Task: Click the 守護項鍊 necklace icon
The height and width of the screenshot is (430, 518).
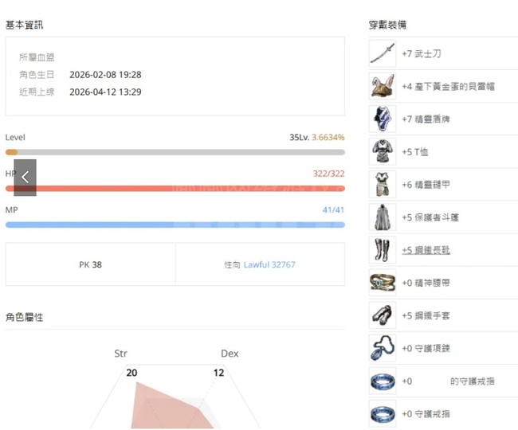Action: pyautogui.click(x=383, y=348)
